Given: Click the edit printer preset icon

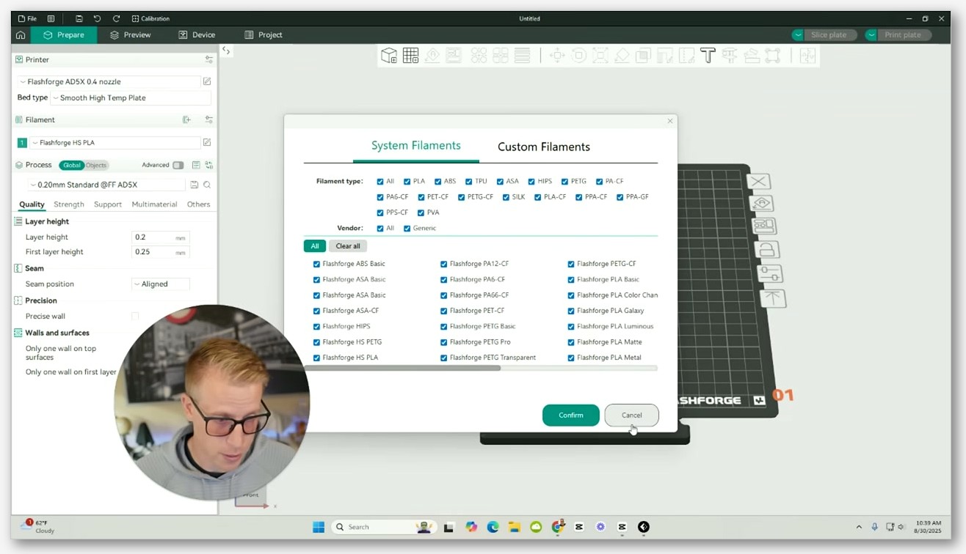Looking at the screenshot, I should pos(207,81).
